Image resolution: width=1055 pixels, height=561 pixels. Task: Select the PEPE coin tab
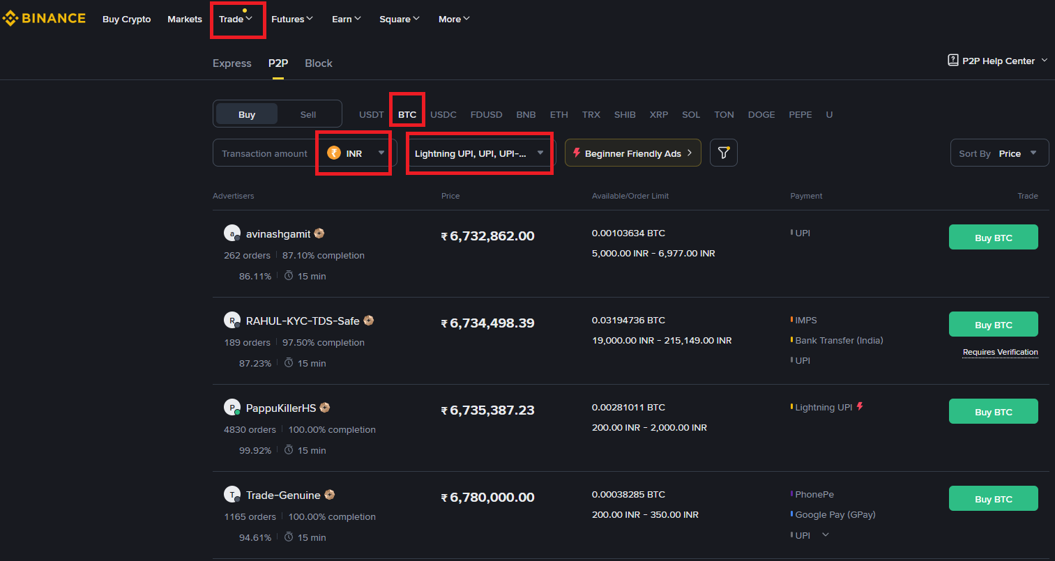[800, 114]
